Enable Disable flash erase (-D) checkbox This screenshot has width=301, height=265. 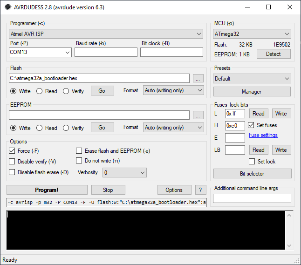click(x=12, y=172)
